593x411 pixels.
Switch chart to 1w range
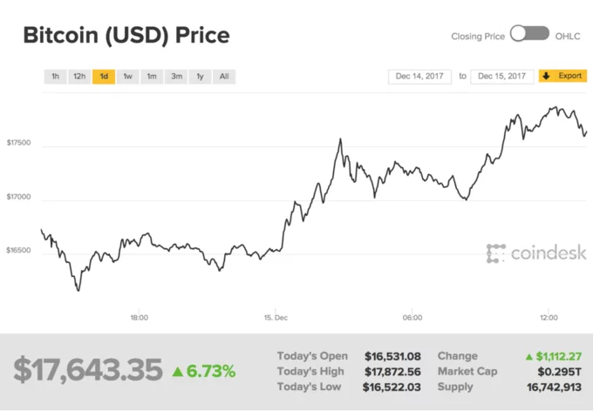tap(127, 77)
